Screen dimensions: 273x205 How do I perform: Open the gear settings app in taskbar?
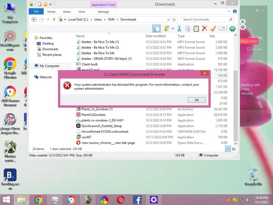tap(154, 200)
